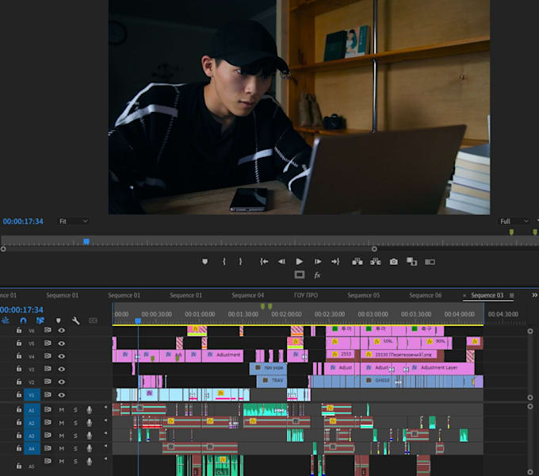Export frame with camera icon

pyautogui.click(x=394, y=262)
